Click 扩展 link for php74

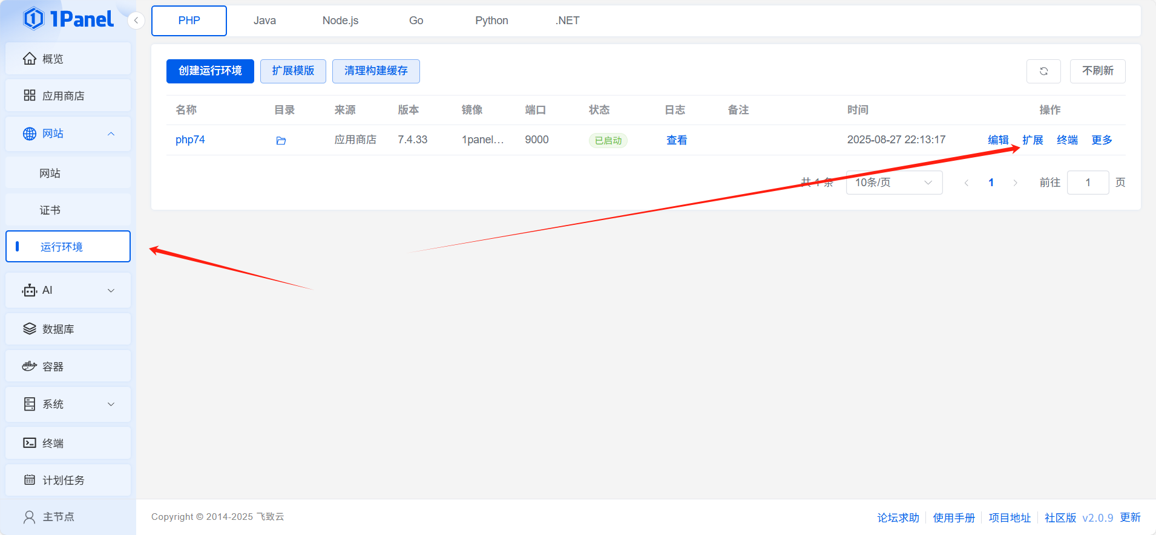click(x=1033, y=140)
